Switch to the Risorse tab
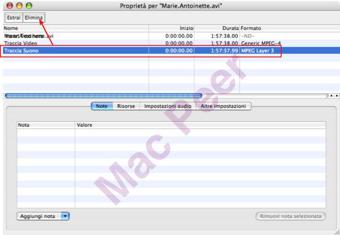This screenshot has height=235, width=340. (x=126, y=106)
